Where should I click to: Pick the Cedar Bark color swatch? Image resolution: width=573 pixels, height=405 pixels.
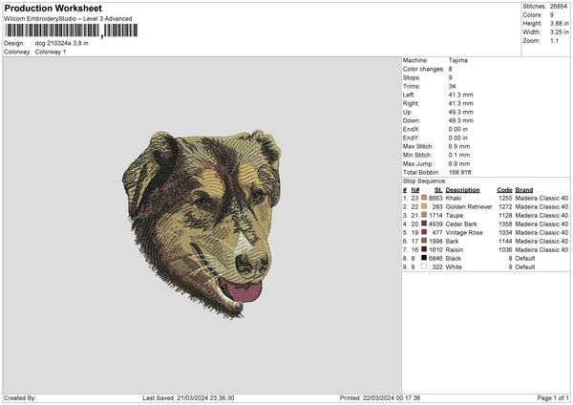click(424, 224)
